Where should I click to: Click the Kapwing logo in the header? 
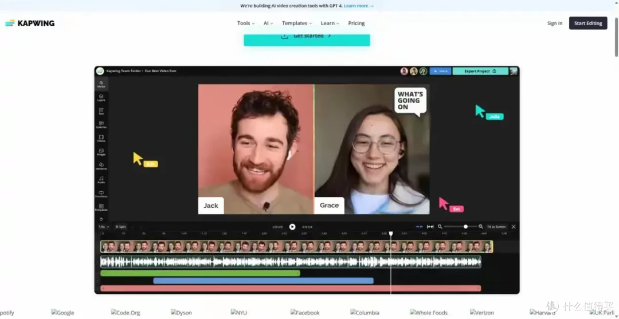[30, 23]
